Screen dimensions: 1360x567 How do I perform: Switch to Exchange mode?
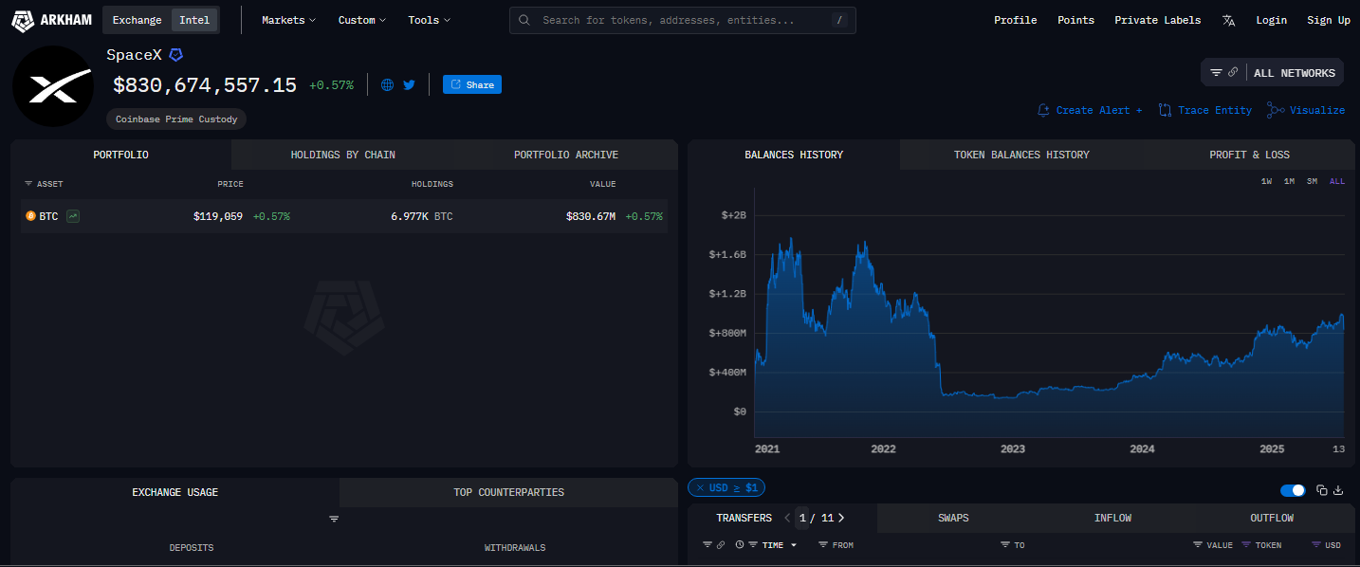[138, 20]
